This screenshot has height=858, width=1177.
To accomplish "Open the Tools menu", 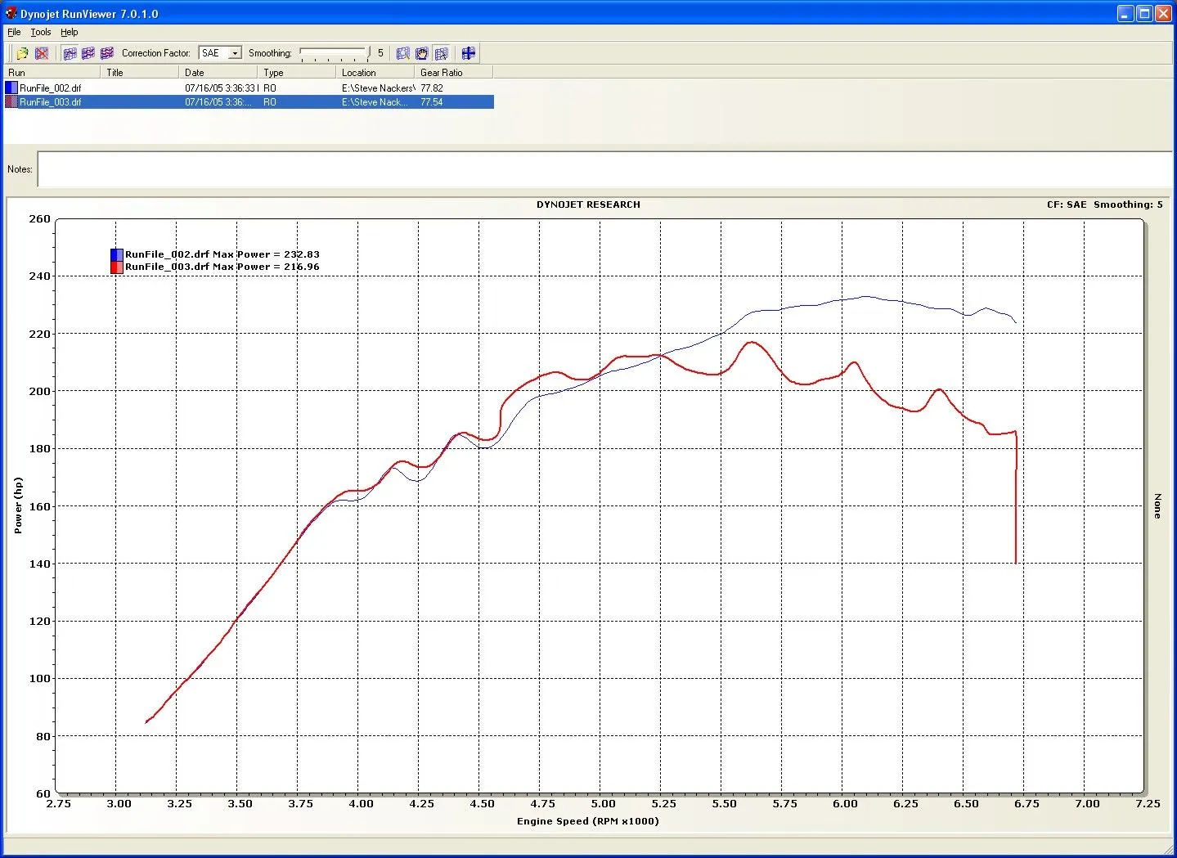I will tap(41, 32).
